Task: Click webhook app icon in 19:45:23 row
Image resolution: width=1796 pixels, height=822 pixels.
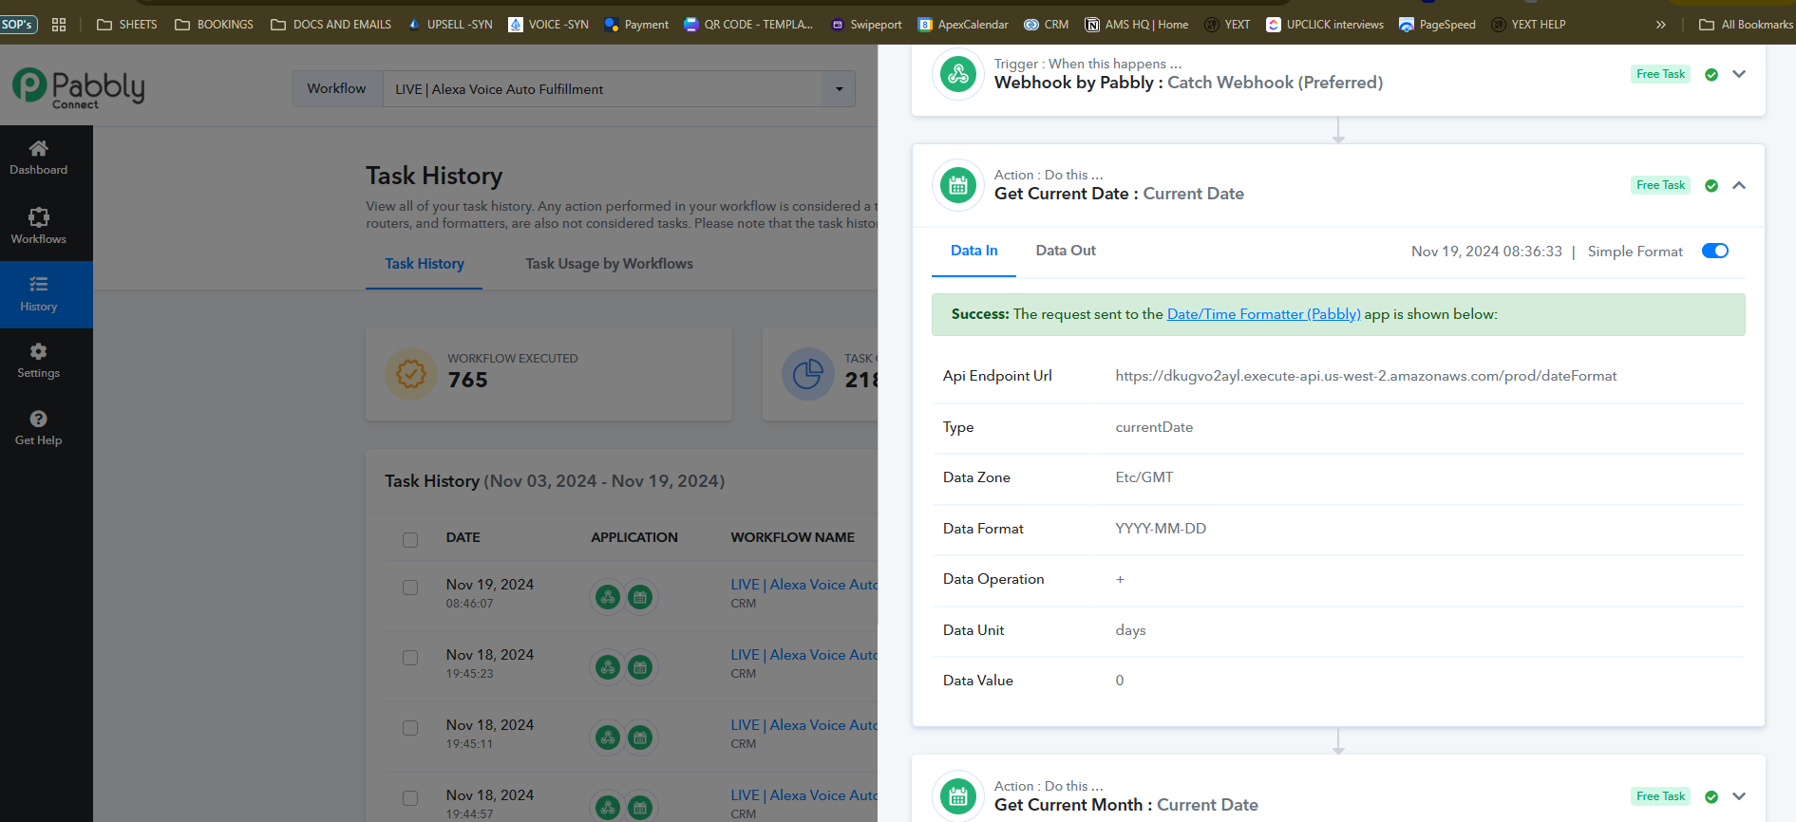Action: [x=608, y=667]
